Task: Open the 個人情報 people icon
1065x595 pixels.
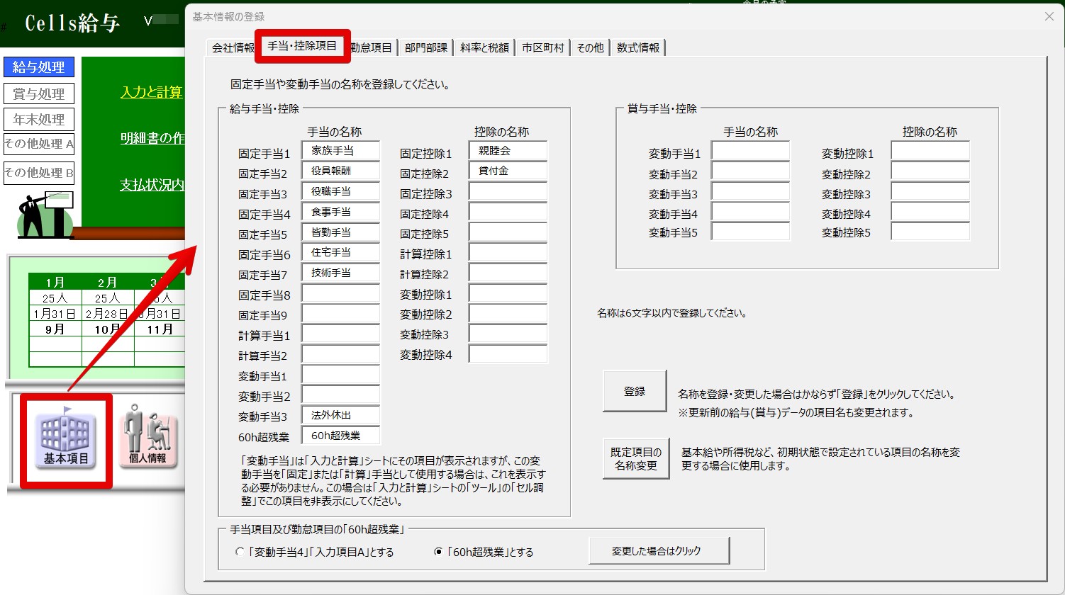Action: (x=147, y=436)
